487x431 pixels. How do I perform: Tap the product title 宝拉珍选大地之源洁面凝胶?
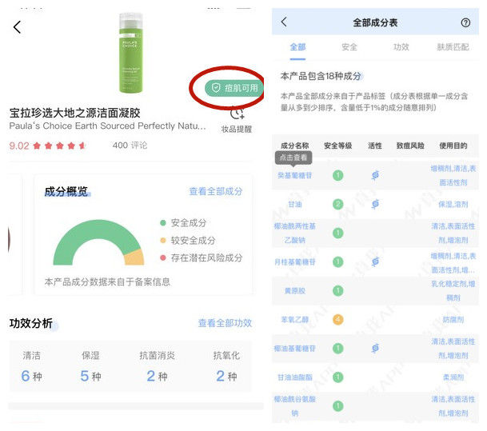75,113
